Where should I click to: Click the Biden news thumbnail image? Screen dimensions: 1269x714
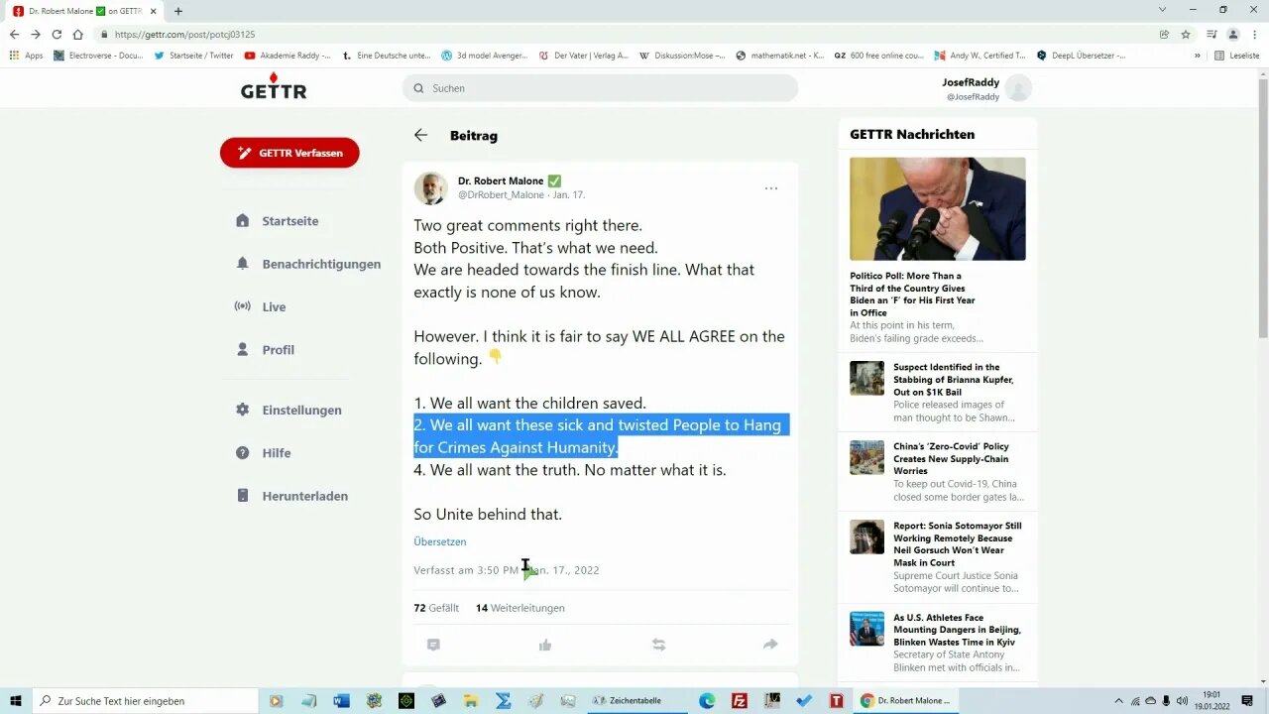[938, 209]
